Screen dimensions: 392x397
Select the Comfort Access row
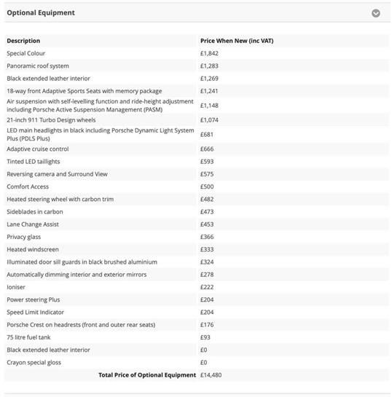tap(197, 186)
